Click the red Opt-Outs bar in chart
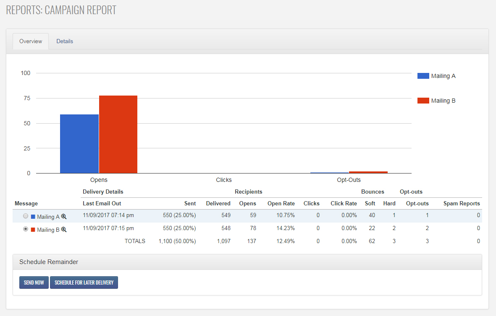 click(368, 172)
